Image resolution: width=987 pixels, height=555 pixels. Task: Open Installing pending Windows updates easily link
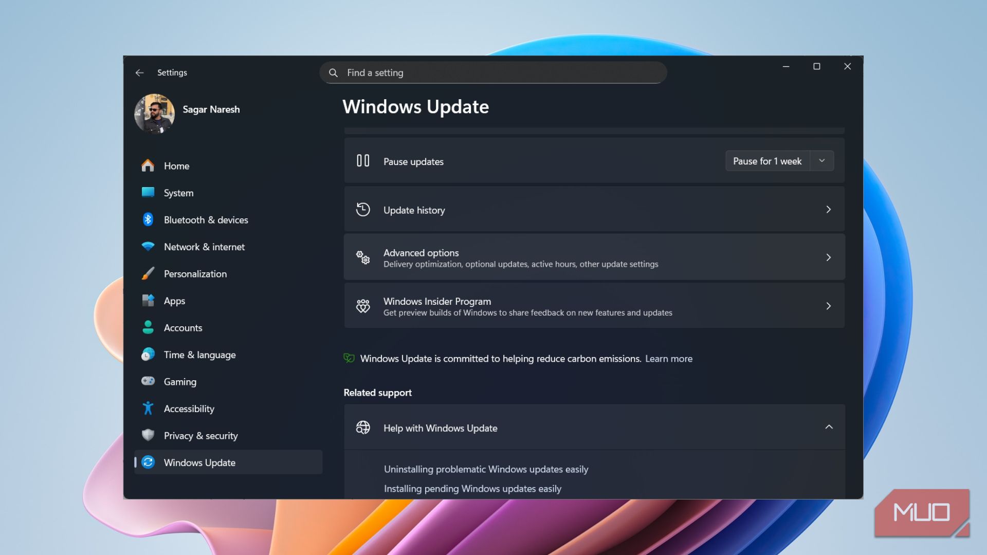(472, 489)
